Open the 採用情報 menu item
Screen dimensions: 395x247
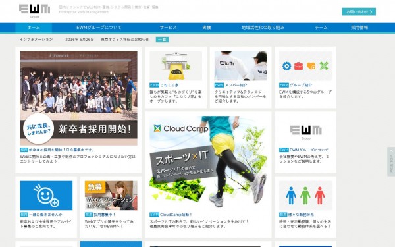359,28
